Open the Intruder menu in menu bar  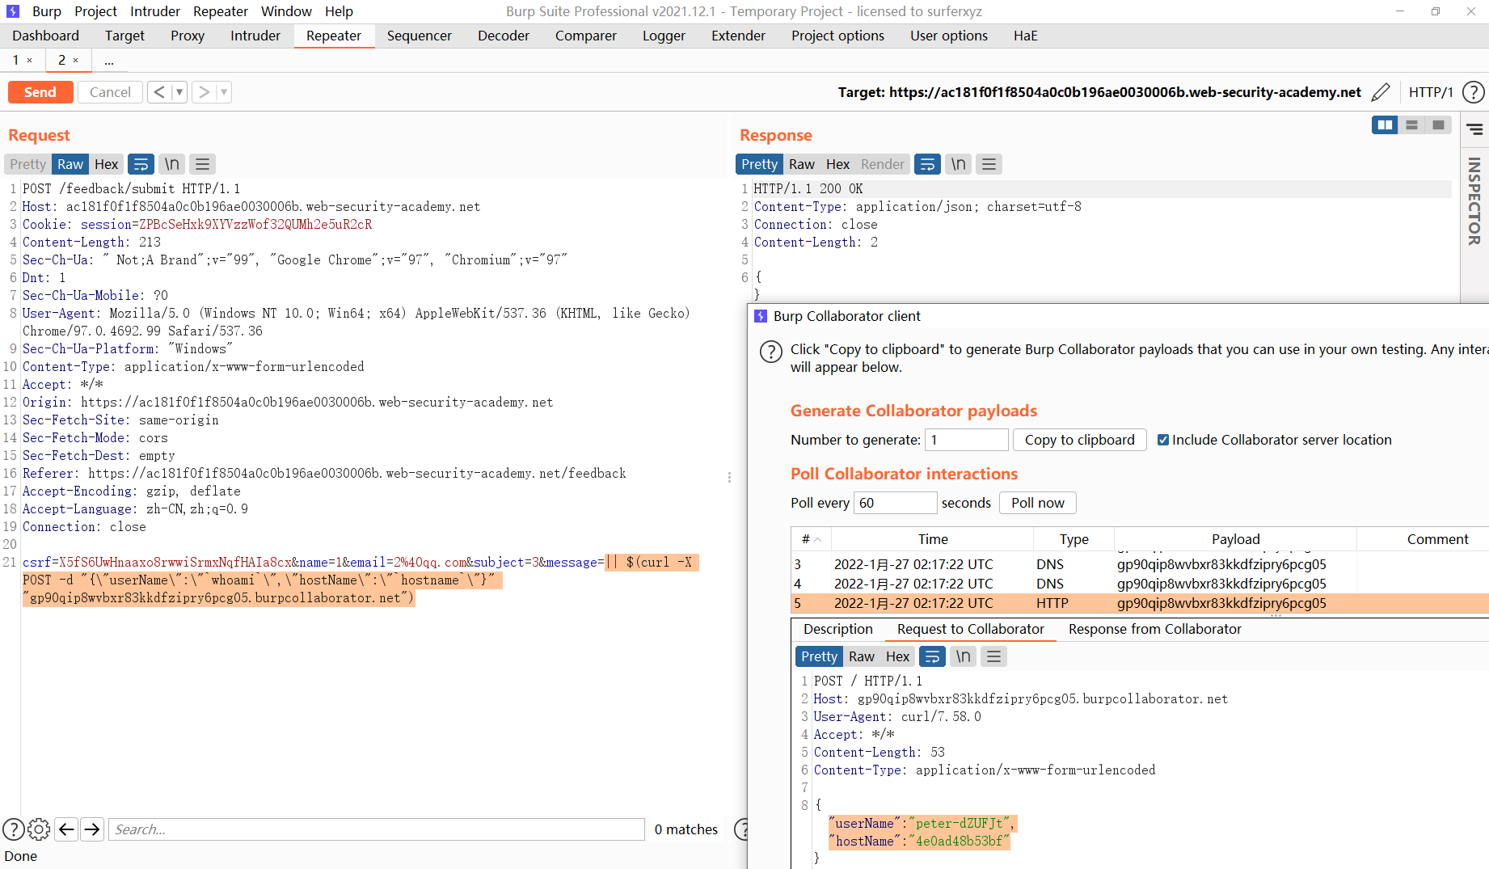(155, 11)
